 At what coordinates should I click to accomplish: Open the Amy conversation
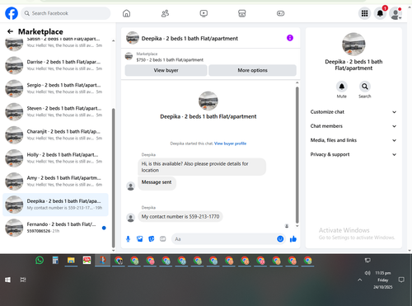coord(56,181)
